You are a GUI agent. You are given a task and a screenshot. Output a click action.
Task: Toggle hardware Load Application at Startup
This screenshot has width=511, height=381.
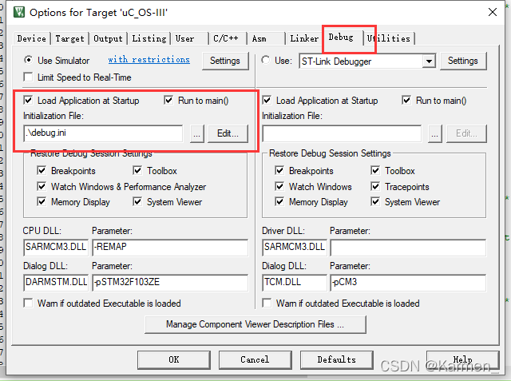267,100
